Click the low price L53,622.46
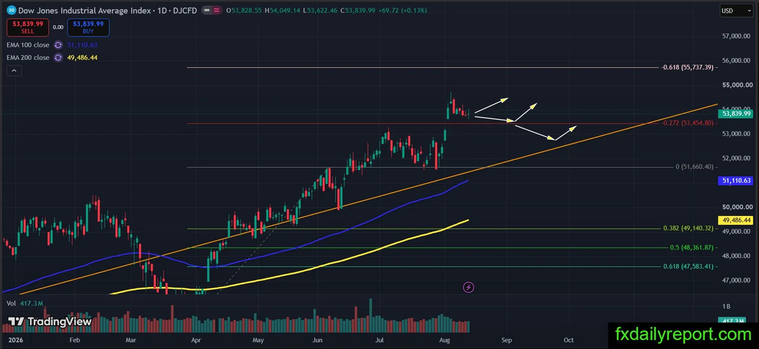 [320, 11]
